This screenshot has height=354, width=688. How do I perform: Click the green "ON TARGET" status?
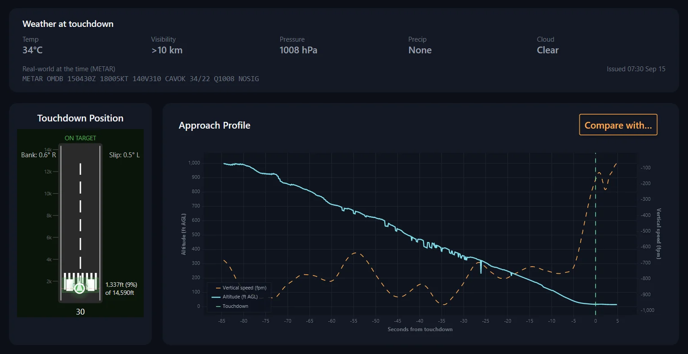80,138
